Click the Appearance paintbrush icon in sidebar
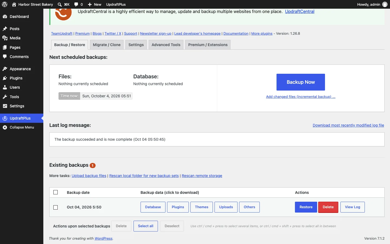 click(x=5, y=69)
